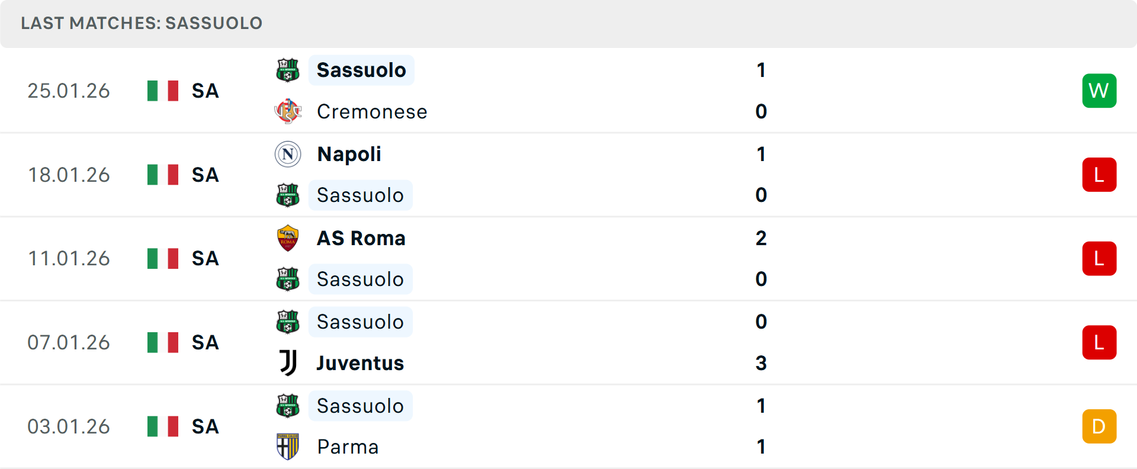Click the Cremonese club crest icon
Image resolution: width=1137 pixels, height=469 pixels.
pos(288,111)
